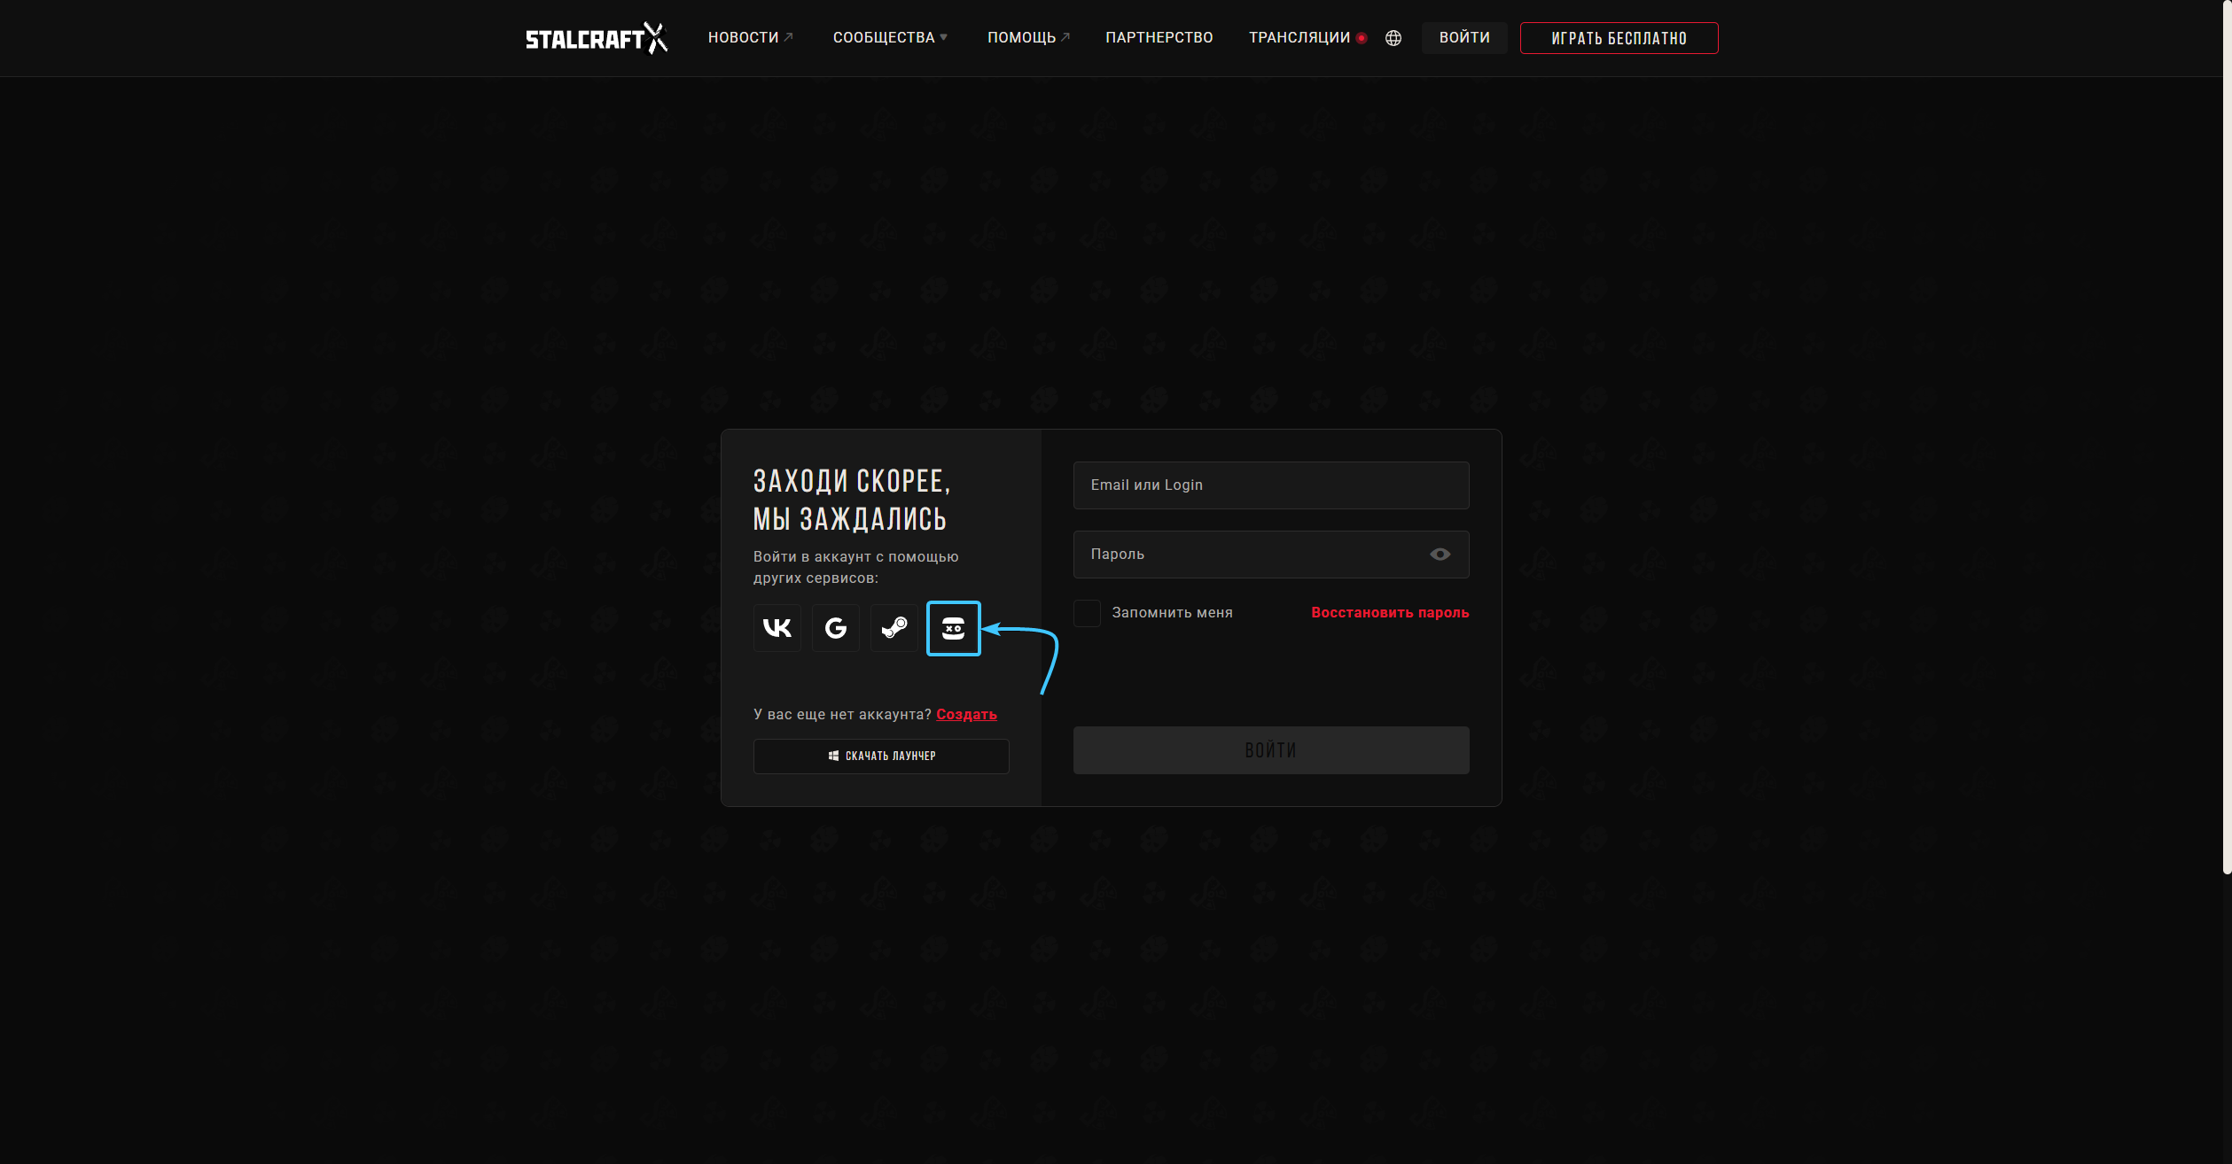Click Восстановить пароль link
The width and height of the screenshot is (2232, 1164).
click(x=1389, y=613)
